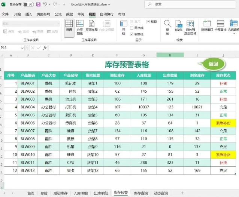Expand the file name dropdown in title bar
The height and width of the screenshot is (197, 239).
(x=109, y=4)
